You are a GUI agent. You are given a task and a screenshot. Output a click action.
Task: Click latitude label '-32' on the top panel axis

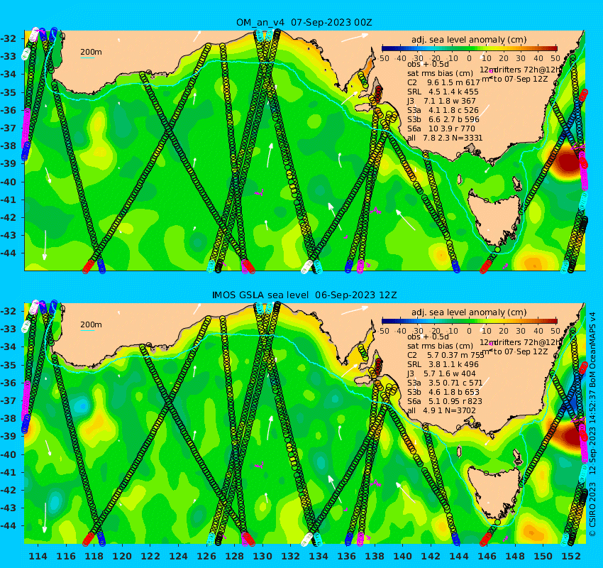(x=8, y=38)
